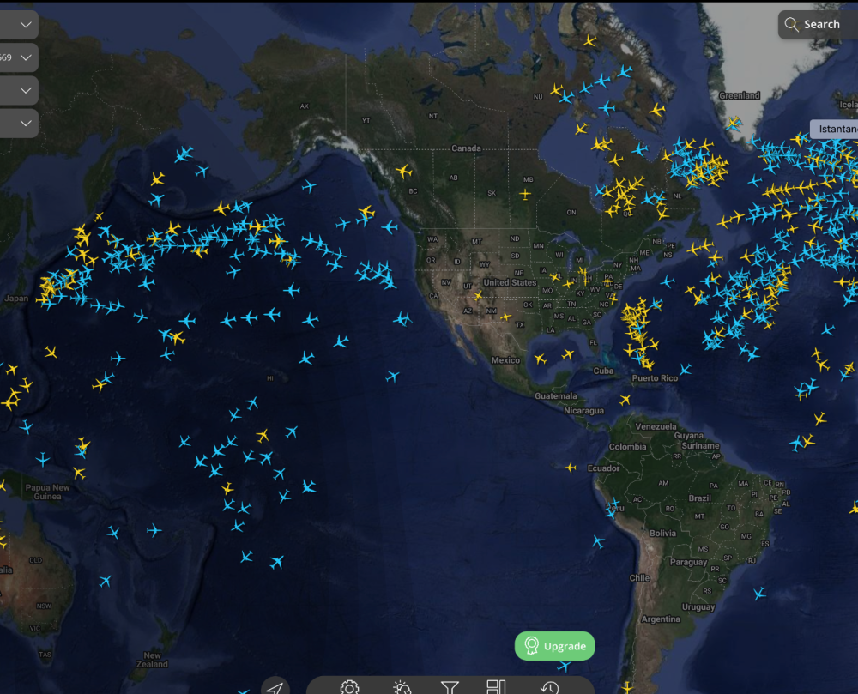Click the Search button
This screenshot has width=858, height=694.
(813, 25)
